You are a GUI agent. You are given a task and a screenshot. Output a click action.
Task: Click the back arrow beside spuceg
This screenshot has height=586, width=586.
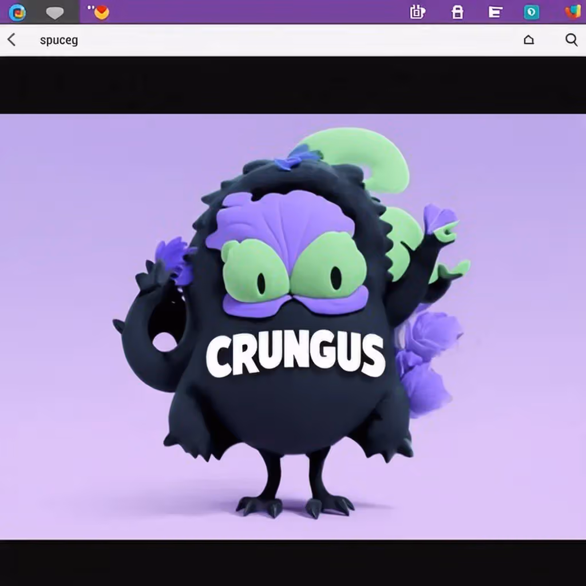(x=11, y=39)
